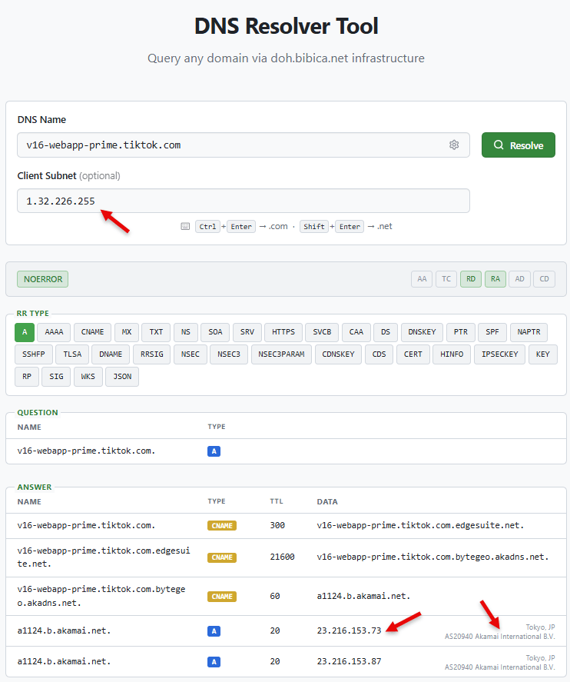
Task: Toggle the AD flag
Action: click(x=519, y=279)
